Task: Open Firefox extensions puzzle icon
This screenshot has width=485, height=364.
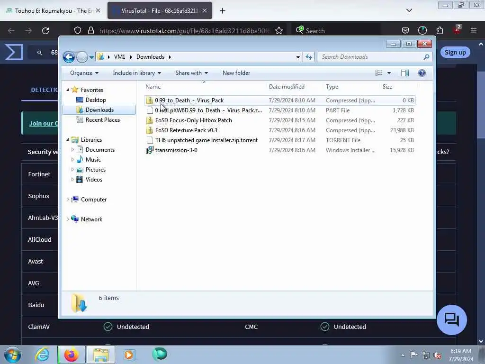Action: pos(440,31)
